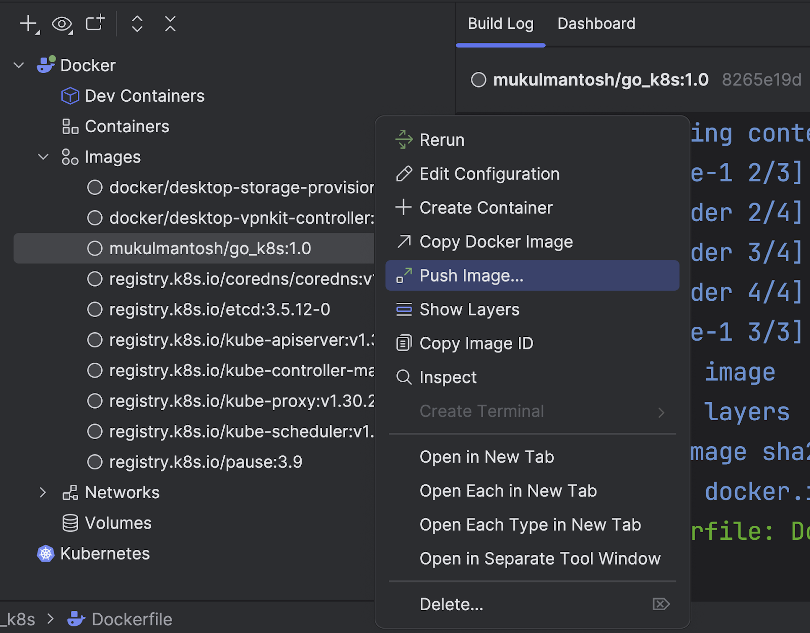Click the Dockerfile whale icon in breadcrumb
This screenshot has width=810, height=633.
[76, 619]
